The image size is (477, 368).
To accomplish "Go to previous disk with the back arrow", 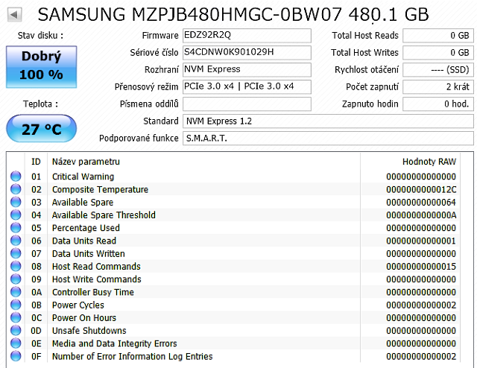I will (x=14, y=15).
